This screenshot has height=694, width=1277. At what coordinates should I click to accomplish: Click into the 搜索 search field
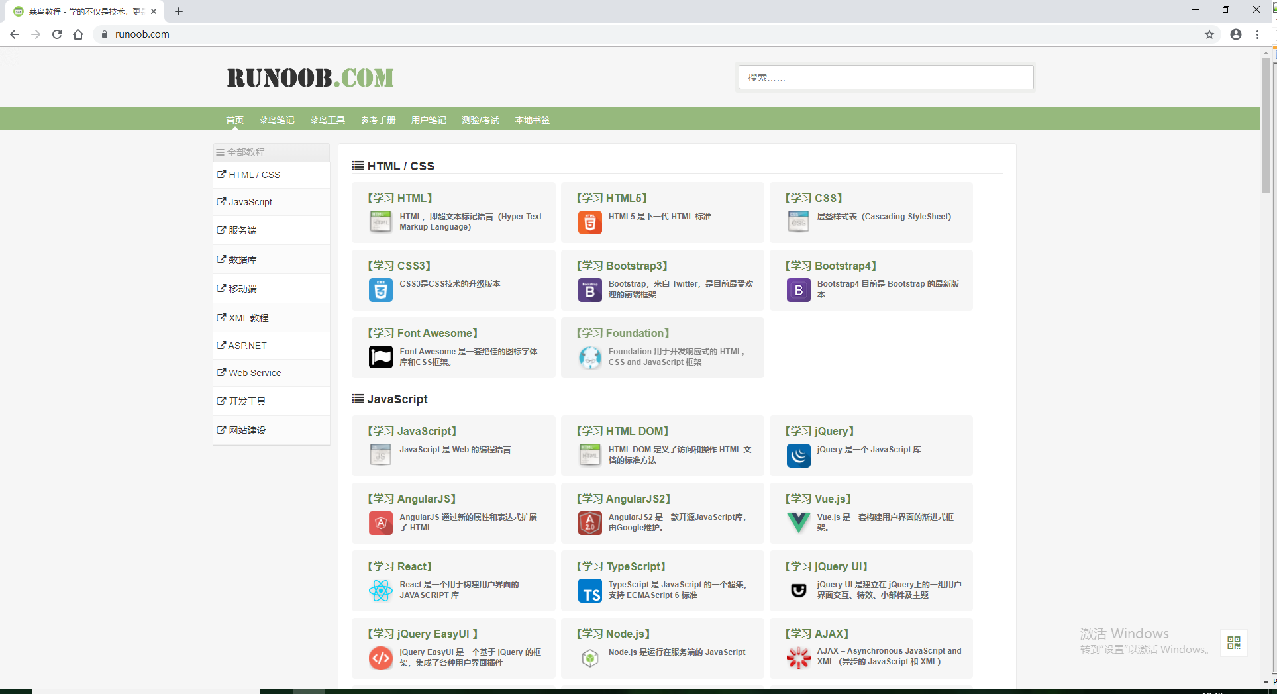click(886, 77)
